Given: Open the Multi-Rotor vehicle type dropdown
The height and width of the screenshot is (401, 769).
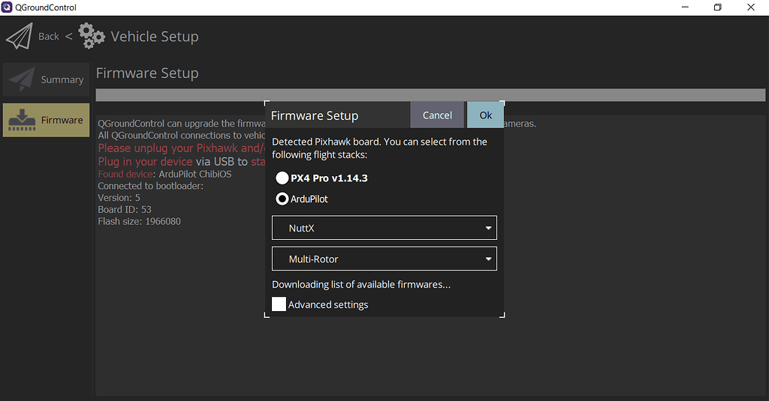Looking at the screenshot, I should (x=384, y=259).
